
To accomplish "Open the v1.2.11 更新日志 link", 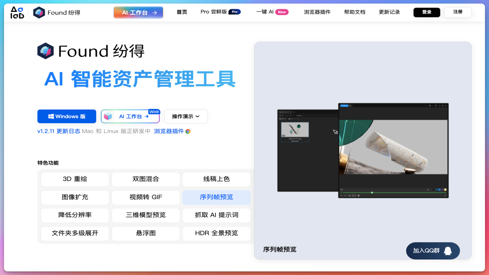I will (x=58, y=131).
